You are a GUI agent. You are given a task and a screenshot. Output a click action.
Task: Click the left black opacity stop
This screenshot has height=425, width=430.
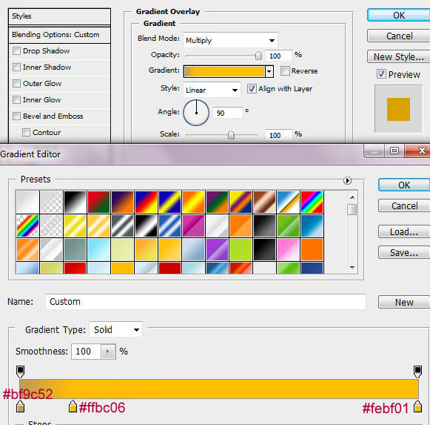(20, 372)
